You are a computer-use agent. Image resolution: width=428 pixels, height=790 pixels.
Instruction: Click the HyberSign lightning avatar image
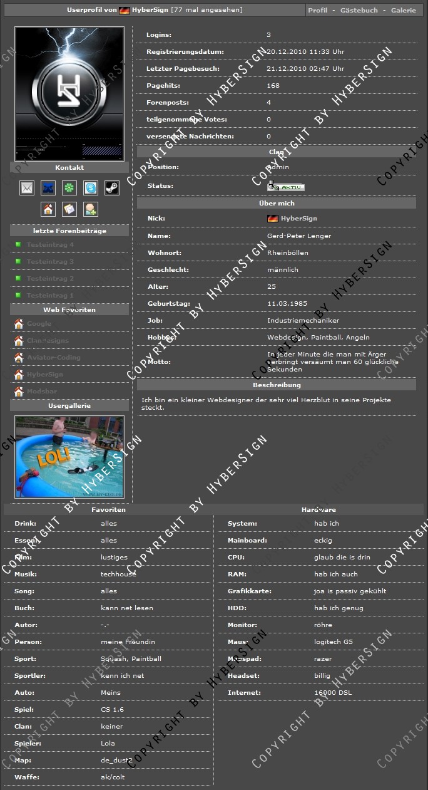(69, 93)
